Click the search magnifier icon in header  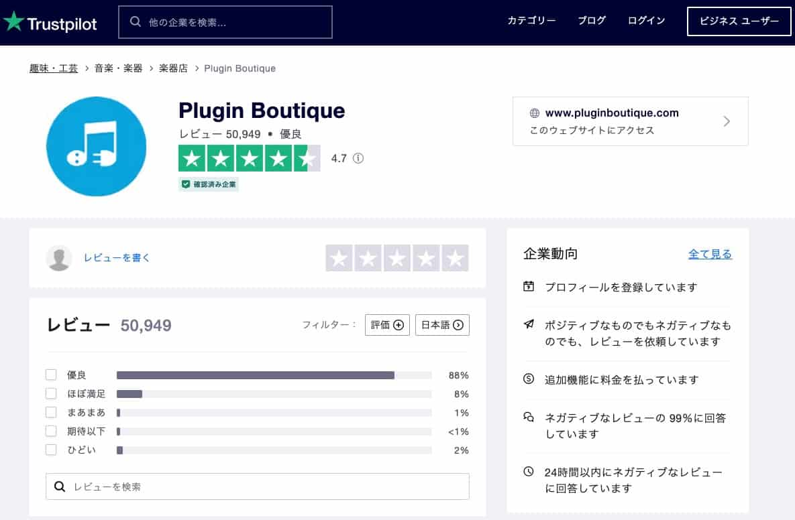click(x=136, y=21)
